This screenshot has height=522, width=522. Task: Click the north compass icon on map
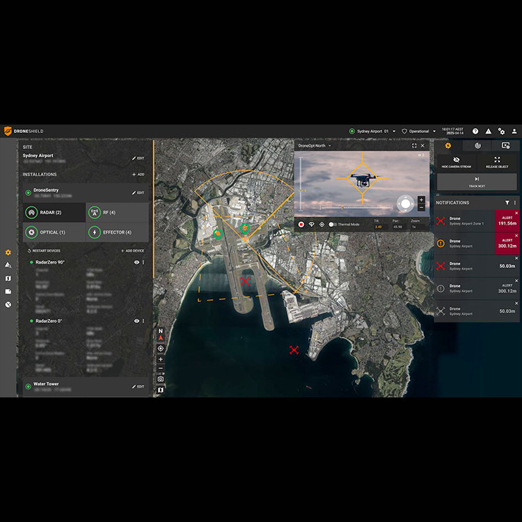161,334
